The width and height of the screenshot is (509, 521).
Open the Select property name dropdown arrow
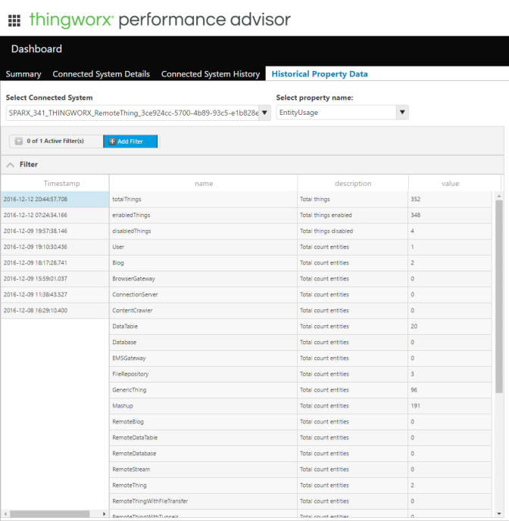pos(402,113)
